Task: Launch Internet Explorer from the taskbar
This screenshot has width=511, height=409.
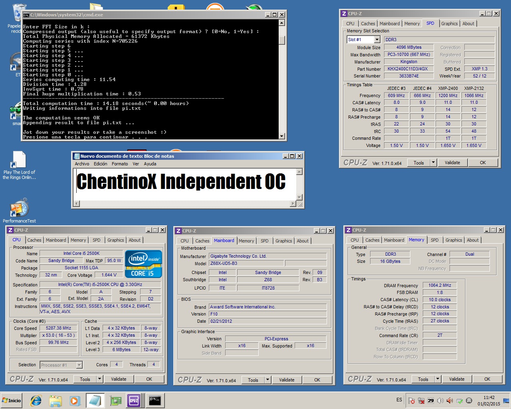Action: 36,400
